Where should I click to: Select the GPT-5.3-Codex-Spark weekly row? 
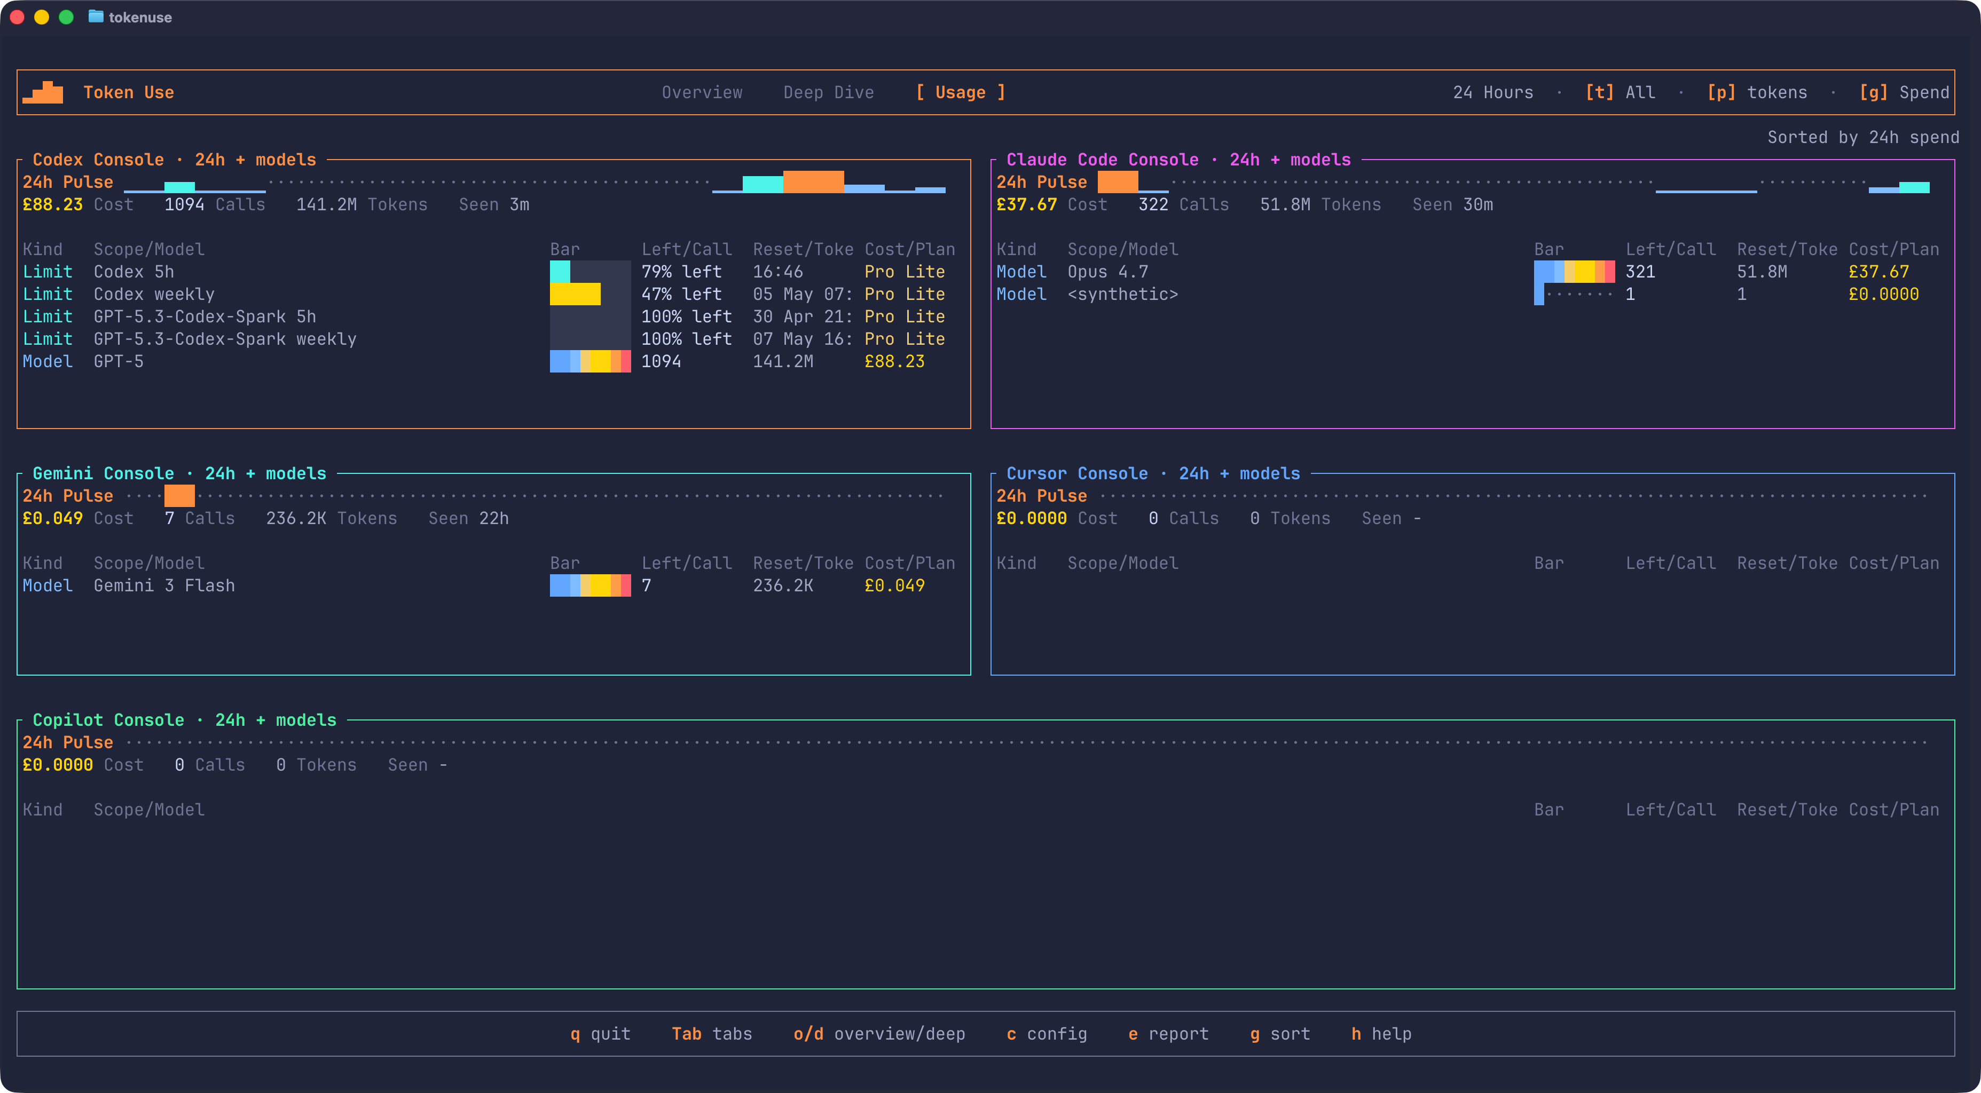[x=489, y=338]
